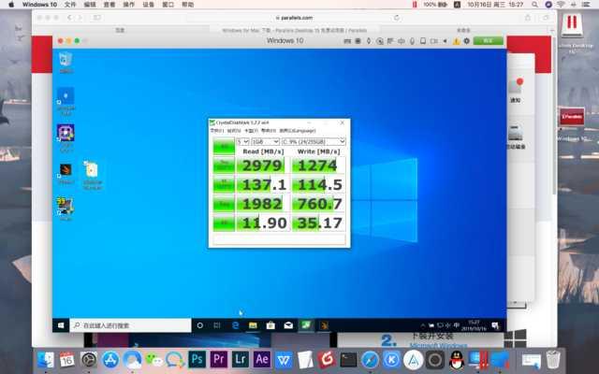Click the 760.7 write result
Screen dimensions: 599x374
318,204
